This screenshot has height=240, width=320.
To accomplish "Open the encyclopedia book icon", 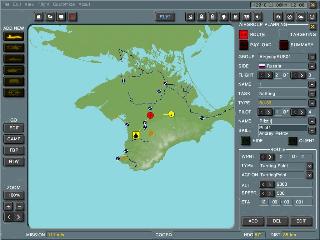I will point(246,17).
